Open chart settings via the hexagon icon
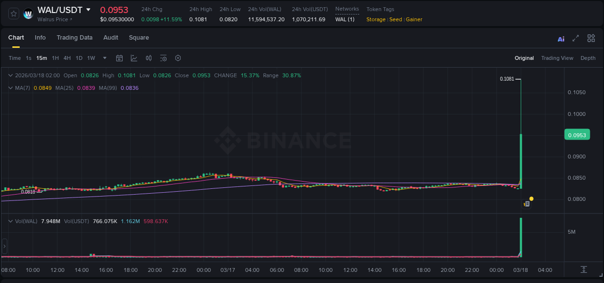 point(178,58)
